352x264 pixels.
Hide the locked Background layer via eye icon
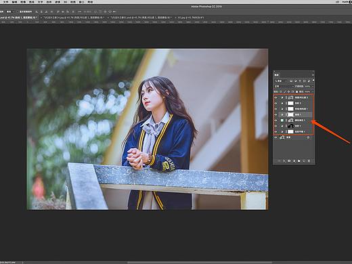point(276,137)
